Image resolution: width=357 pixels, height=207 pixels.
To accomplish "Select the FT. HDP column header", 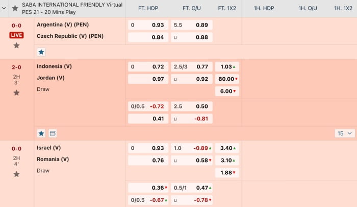I will (148, 9).
